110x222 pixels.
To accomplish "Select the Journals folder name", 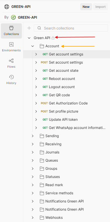I will tap(52, 152).
